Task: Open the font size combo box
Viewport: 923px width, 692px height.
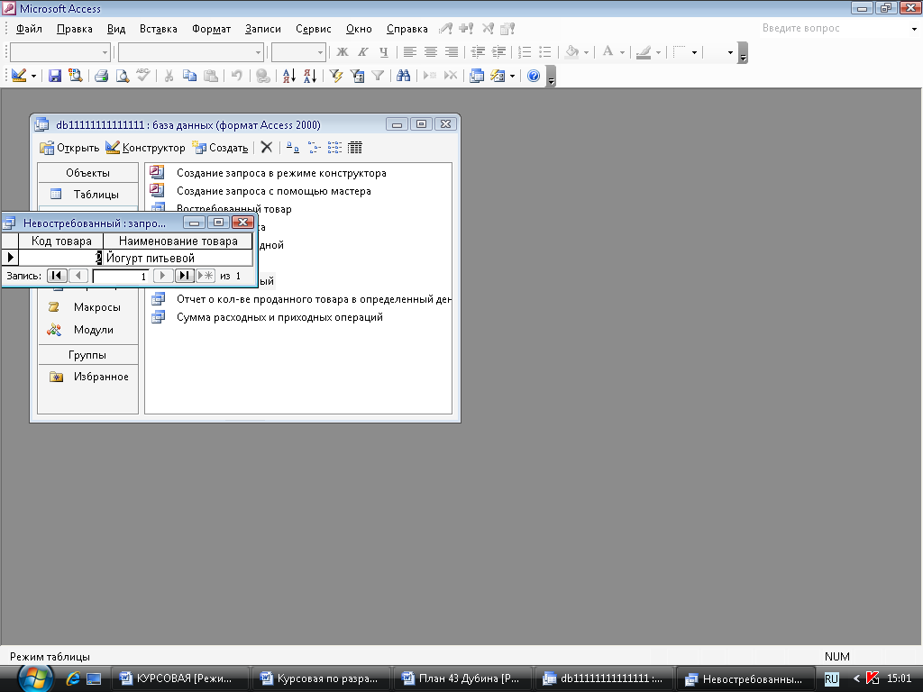Action: 298,52
